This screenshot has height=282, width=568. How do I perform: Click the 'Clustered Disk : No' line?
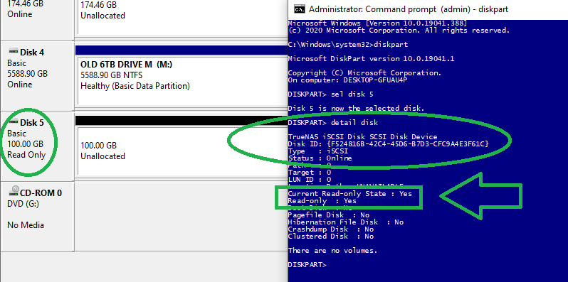click(331, 237)
